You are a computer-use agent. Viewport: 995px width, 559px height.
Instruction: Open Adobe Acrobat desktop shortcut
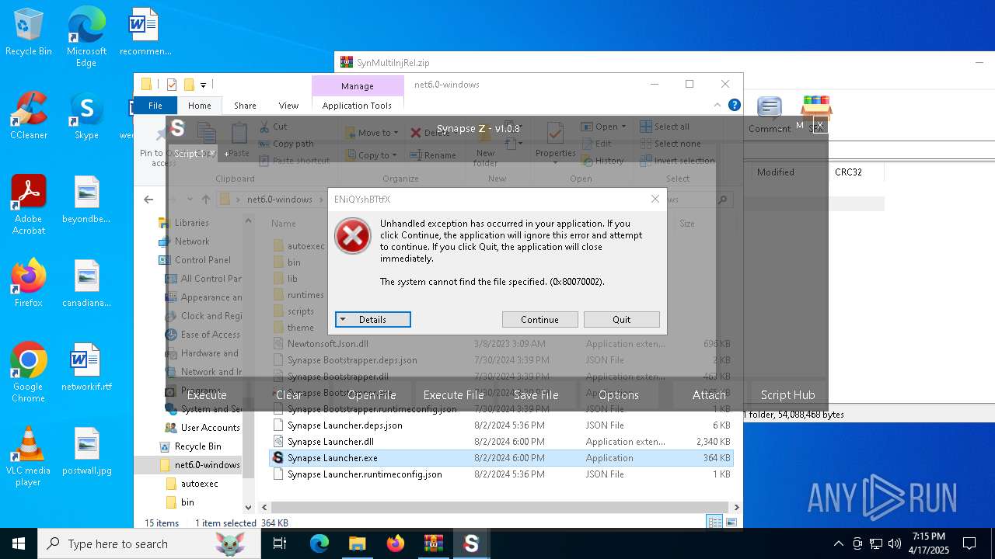28,204
